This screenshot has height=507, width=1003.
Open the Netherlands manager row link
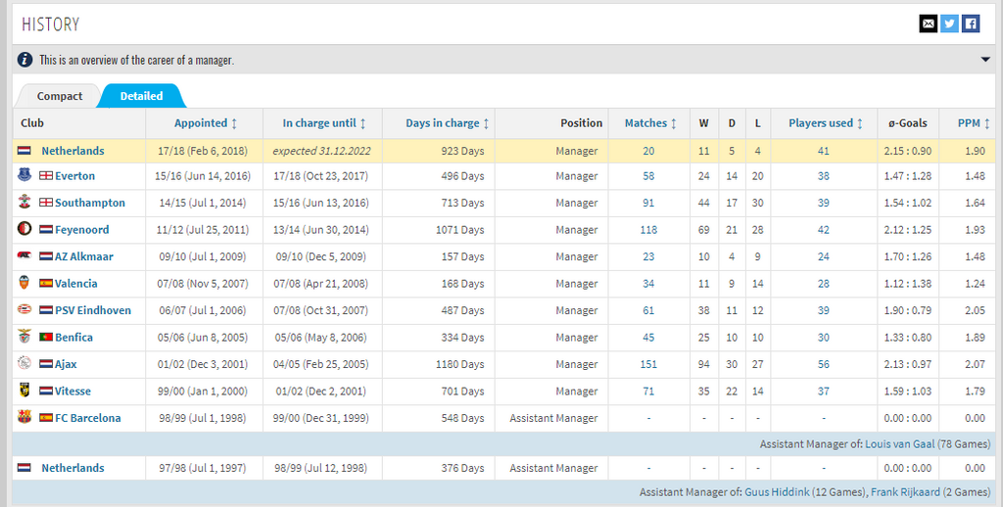point(72,151)
